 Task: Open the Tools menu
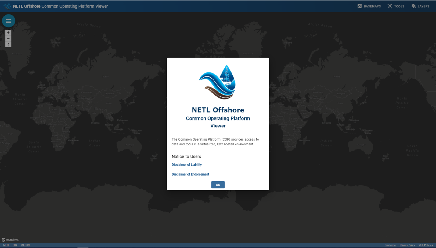pos(396,6)
